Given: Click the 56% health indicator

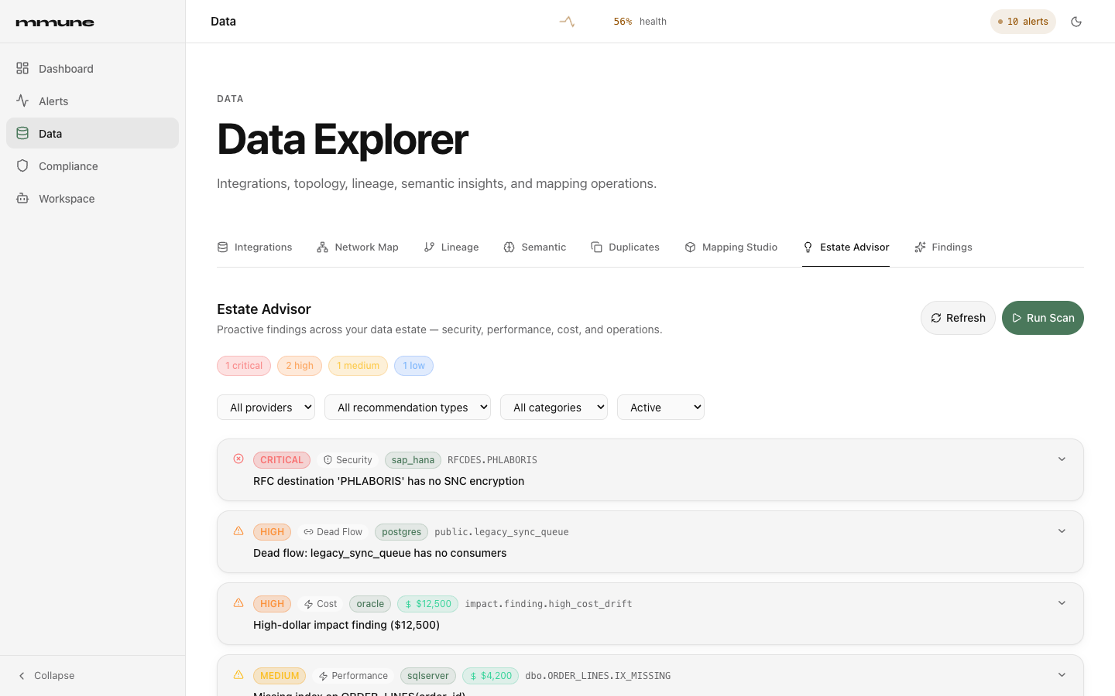Looking at the screenshot, I should (x=640, y=22).
